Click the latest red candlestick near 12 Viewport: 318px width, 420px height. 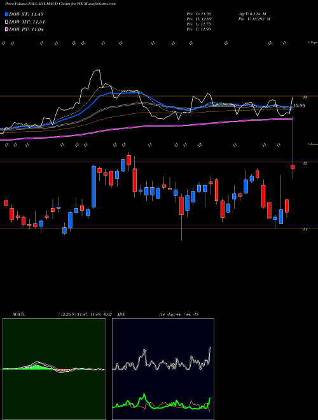pyautogui.click(x=293, y=167)
